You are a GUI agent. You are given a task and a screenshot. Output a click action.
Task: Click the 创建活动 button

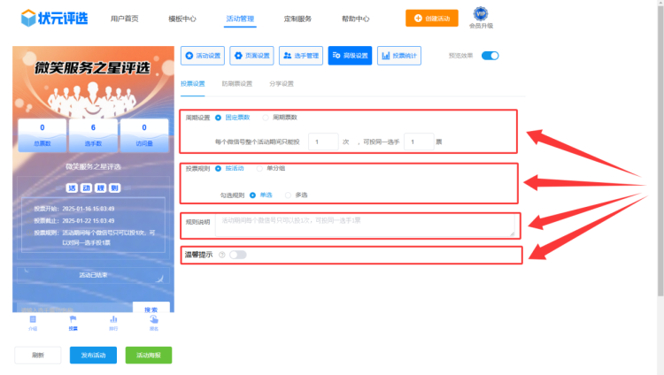(x=432, y=19)
